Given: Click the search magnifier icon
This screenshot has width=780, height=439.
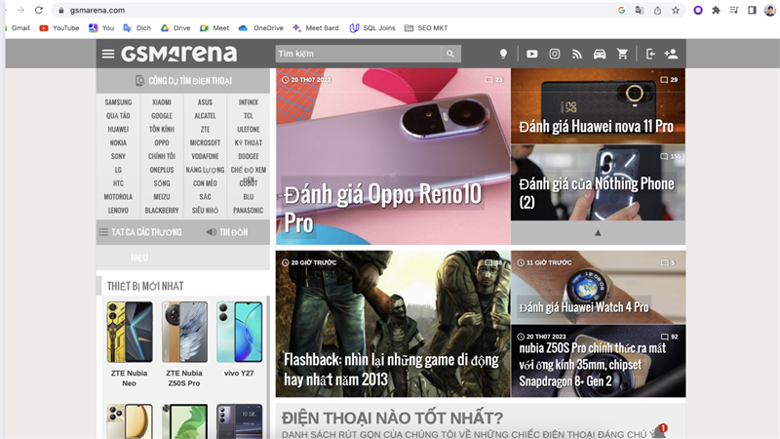Looking at the screenshot, I should pyautogui.click(x=450, y=54).
